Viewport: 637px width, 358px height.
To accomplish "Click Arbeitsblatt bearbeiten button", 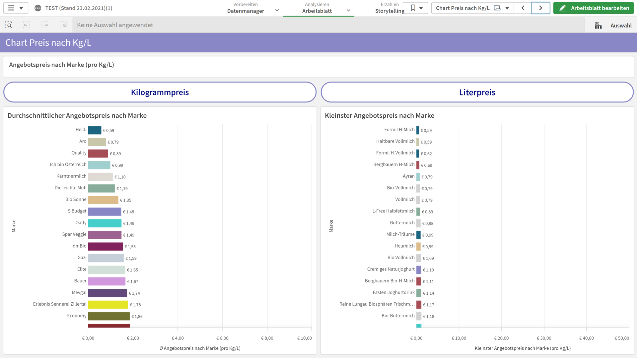I will click(594, 8).
